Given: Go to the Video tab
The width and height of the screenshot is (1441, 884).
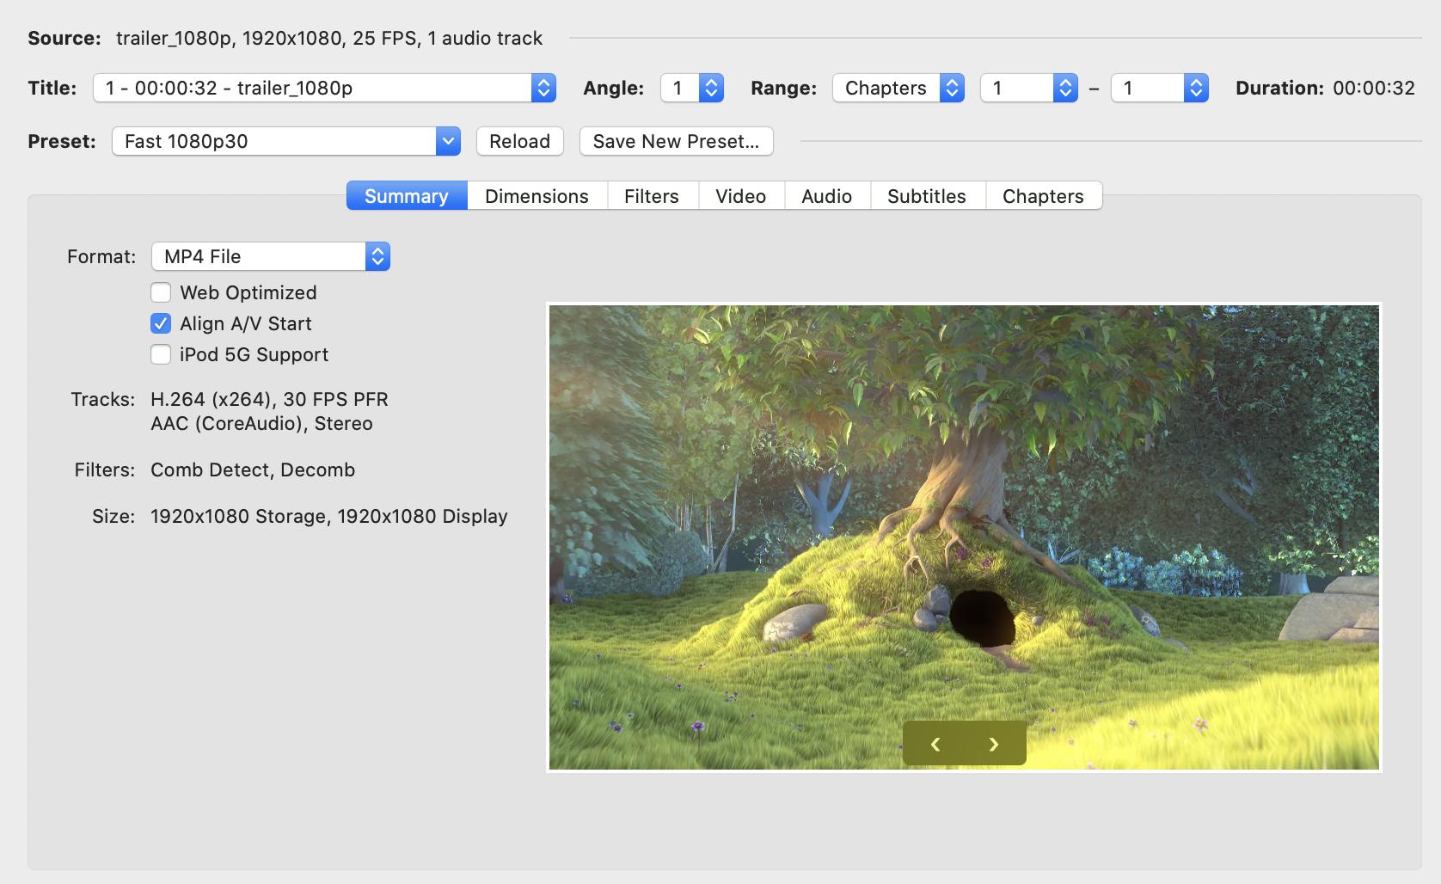Looking at the screenshot, I should click(x=740, y=196).
